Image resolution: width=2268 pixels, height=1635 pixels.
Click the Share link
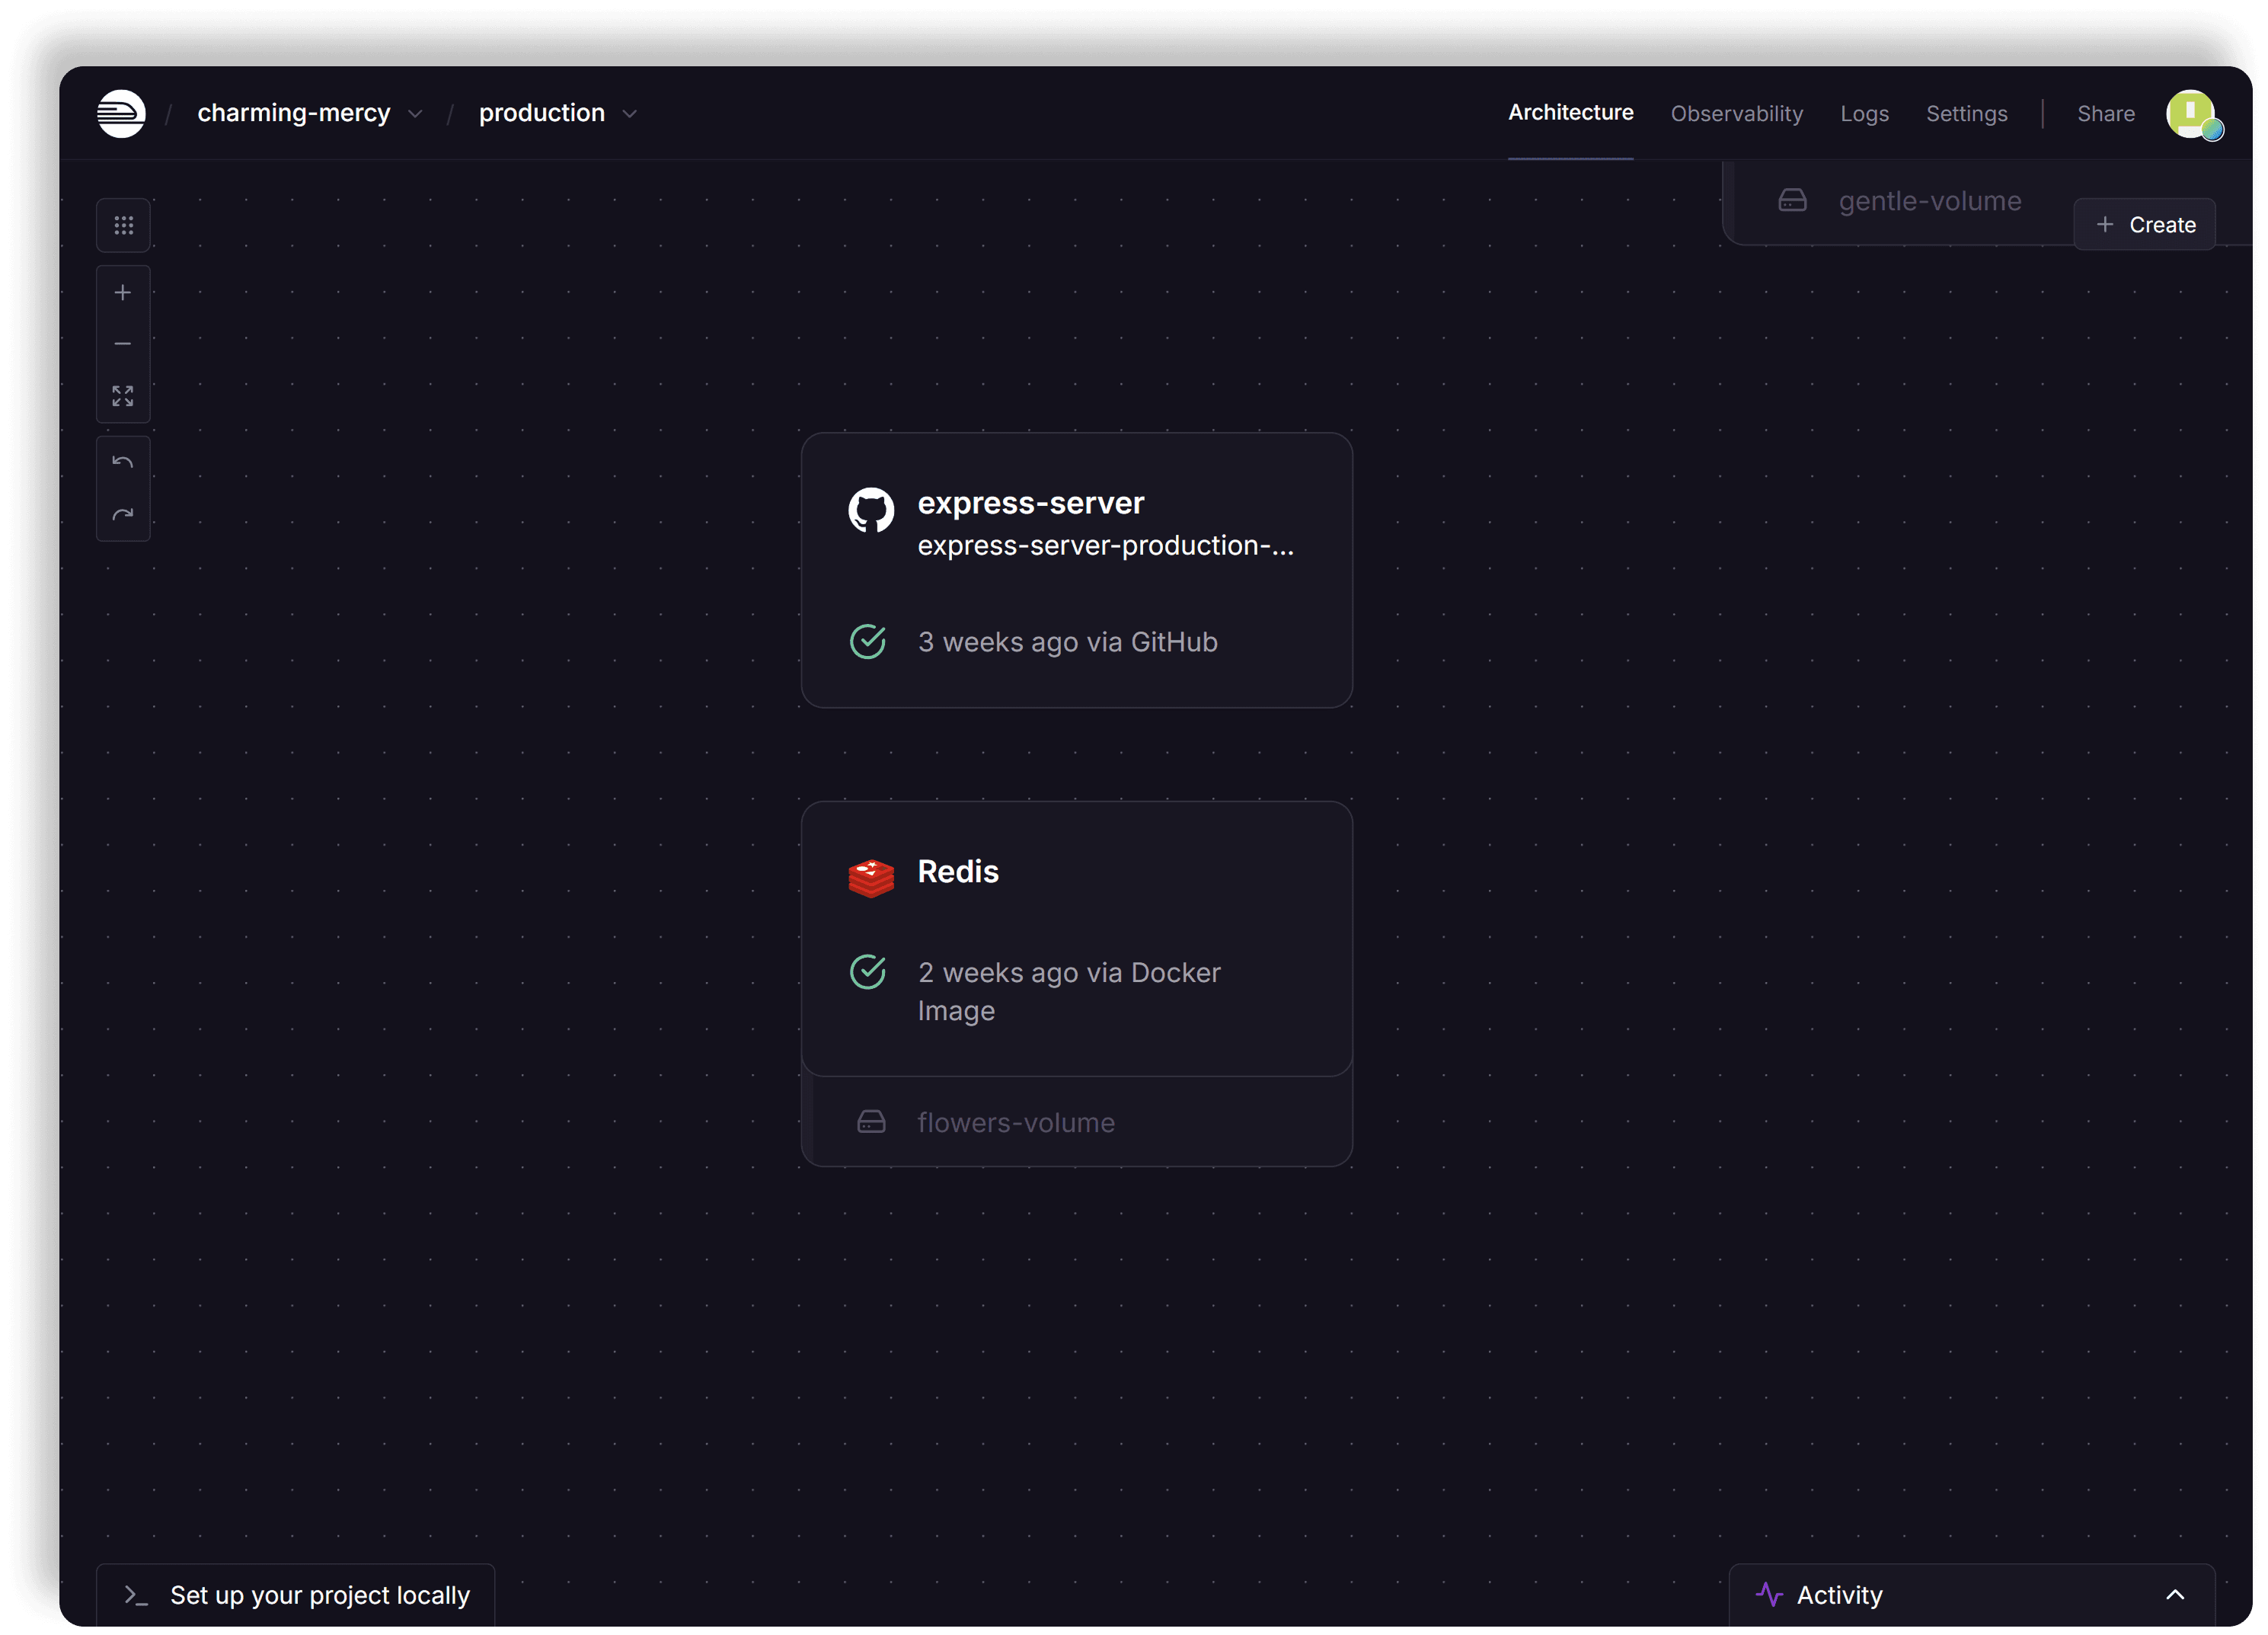tap(2105, 114)
